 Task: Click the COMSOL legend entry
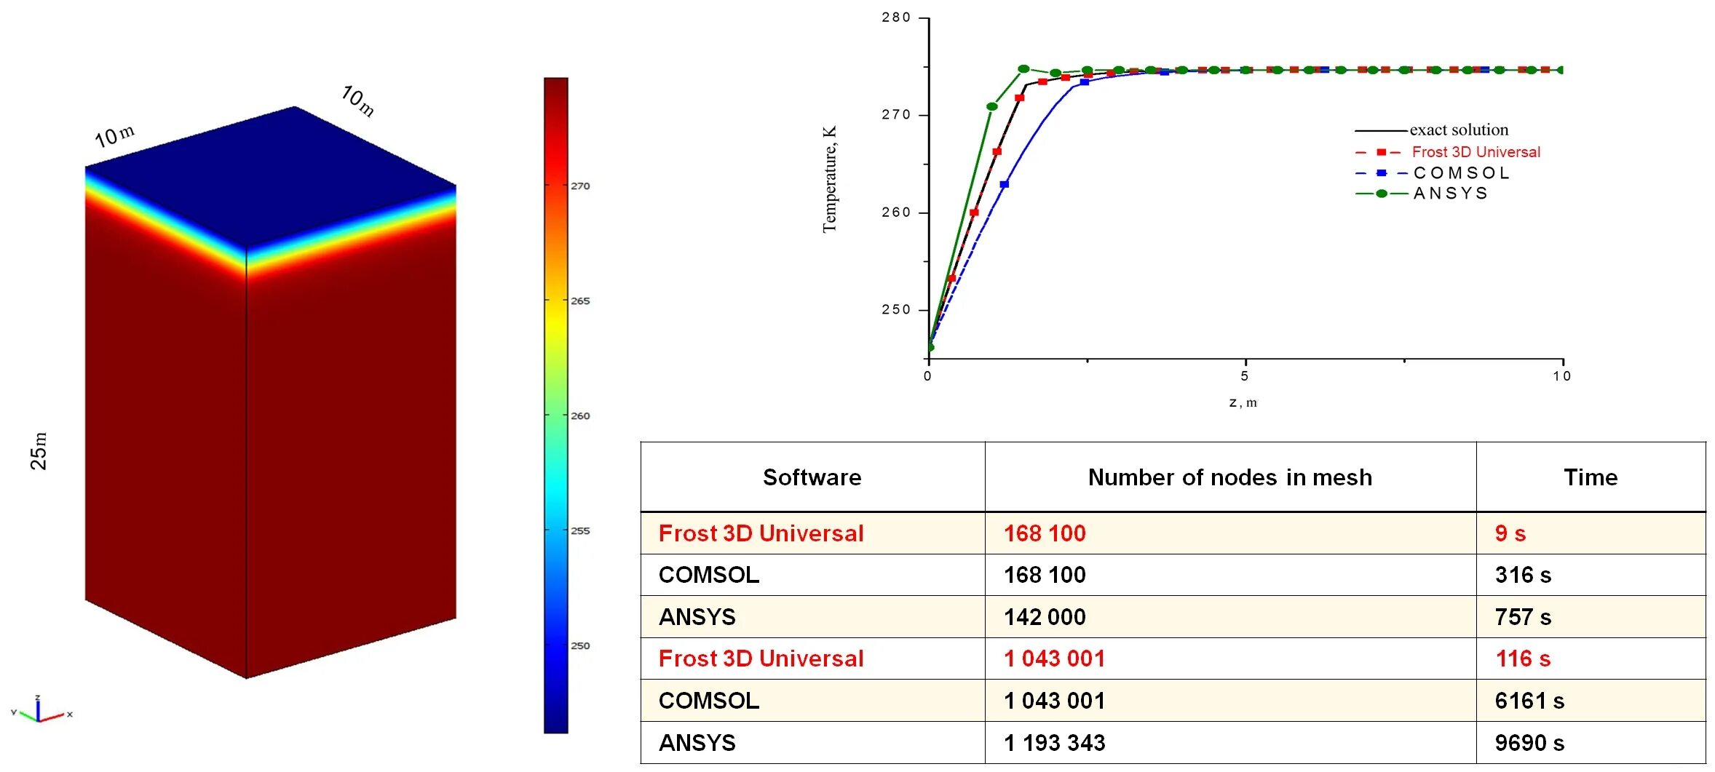pyautogui.click(x=1431, y=173)
